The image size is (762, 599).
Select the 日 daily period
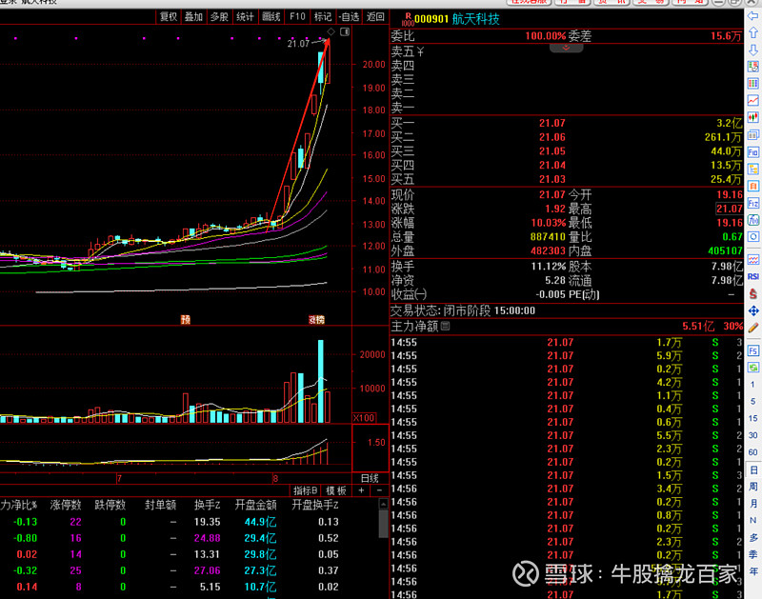[752, 469]
